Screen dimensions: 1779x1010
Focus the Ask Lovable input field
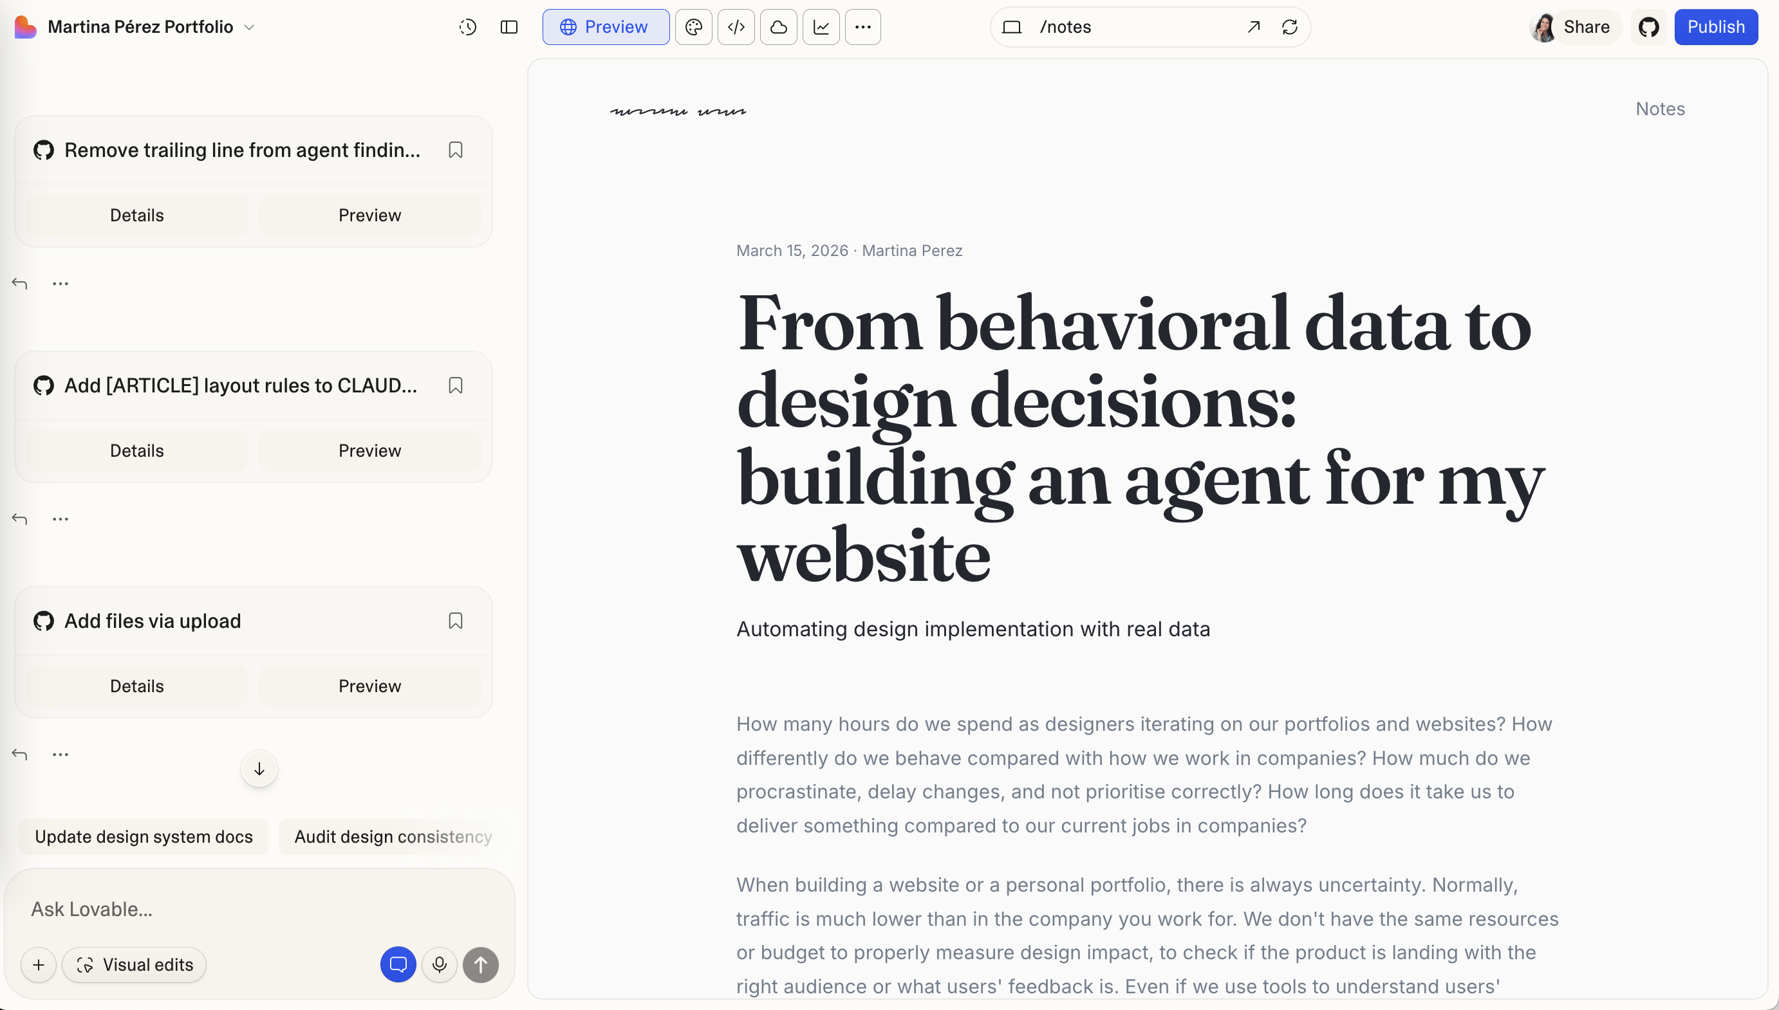click(259, 909)
